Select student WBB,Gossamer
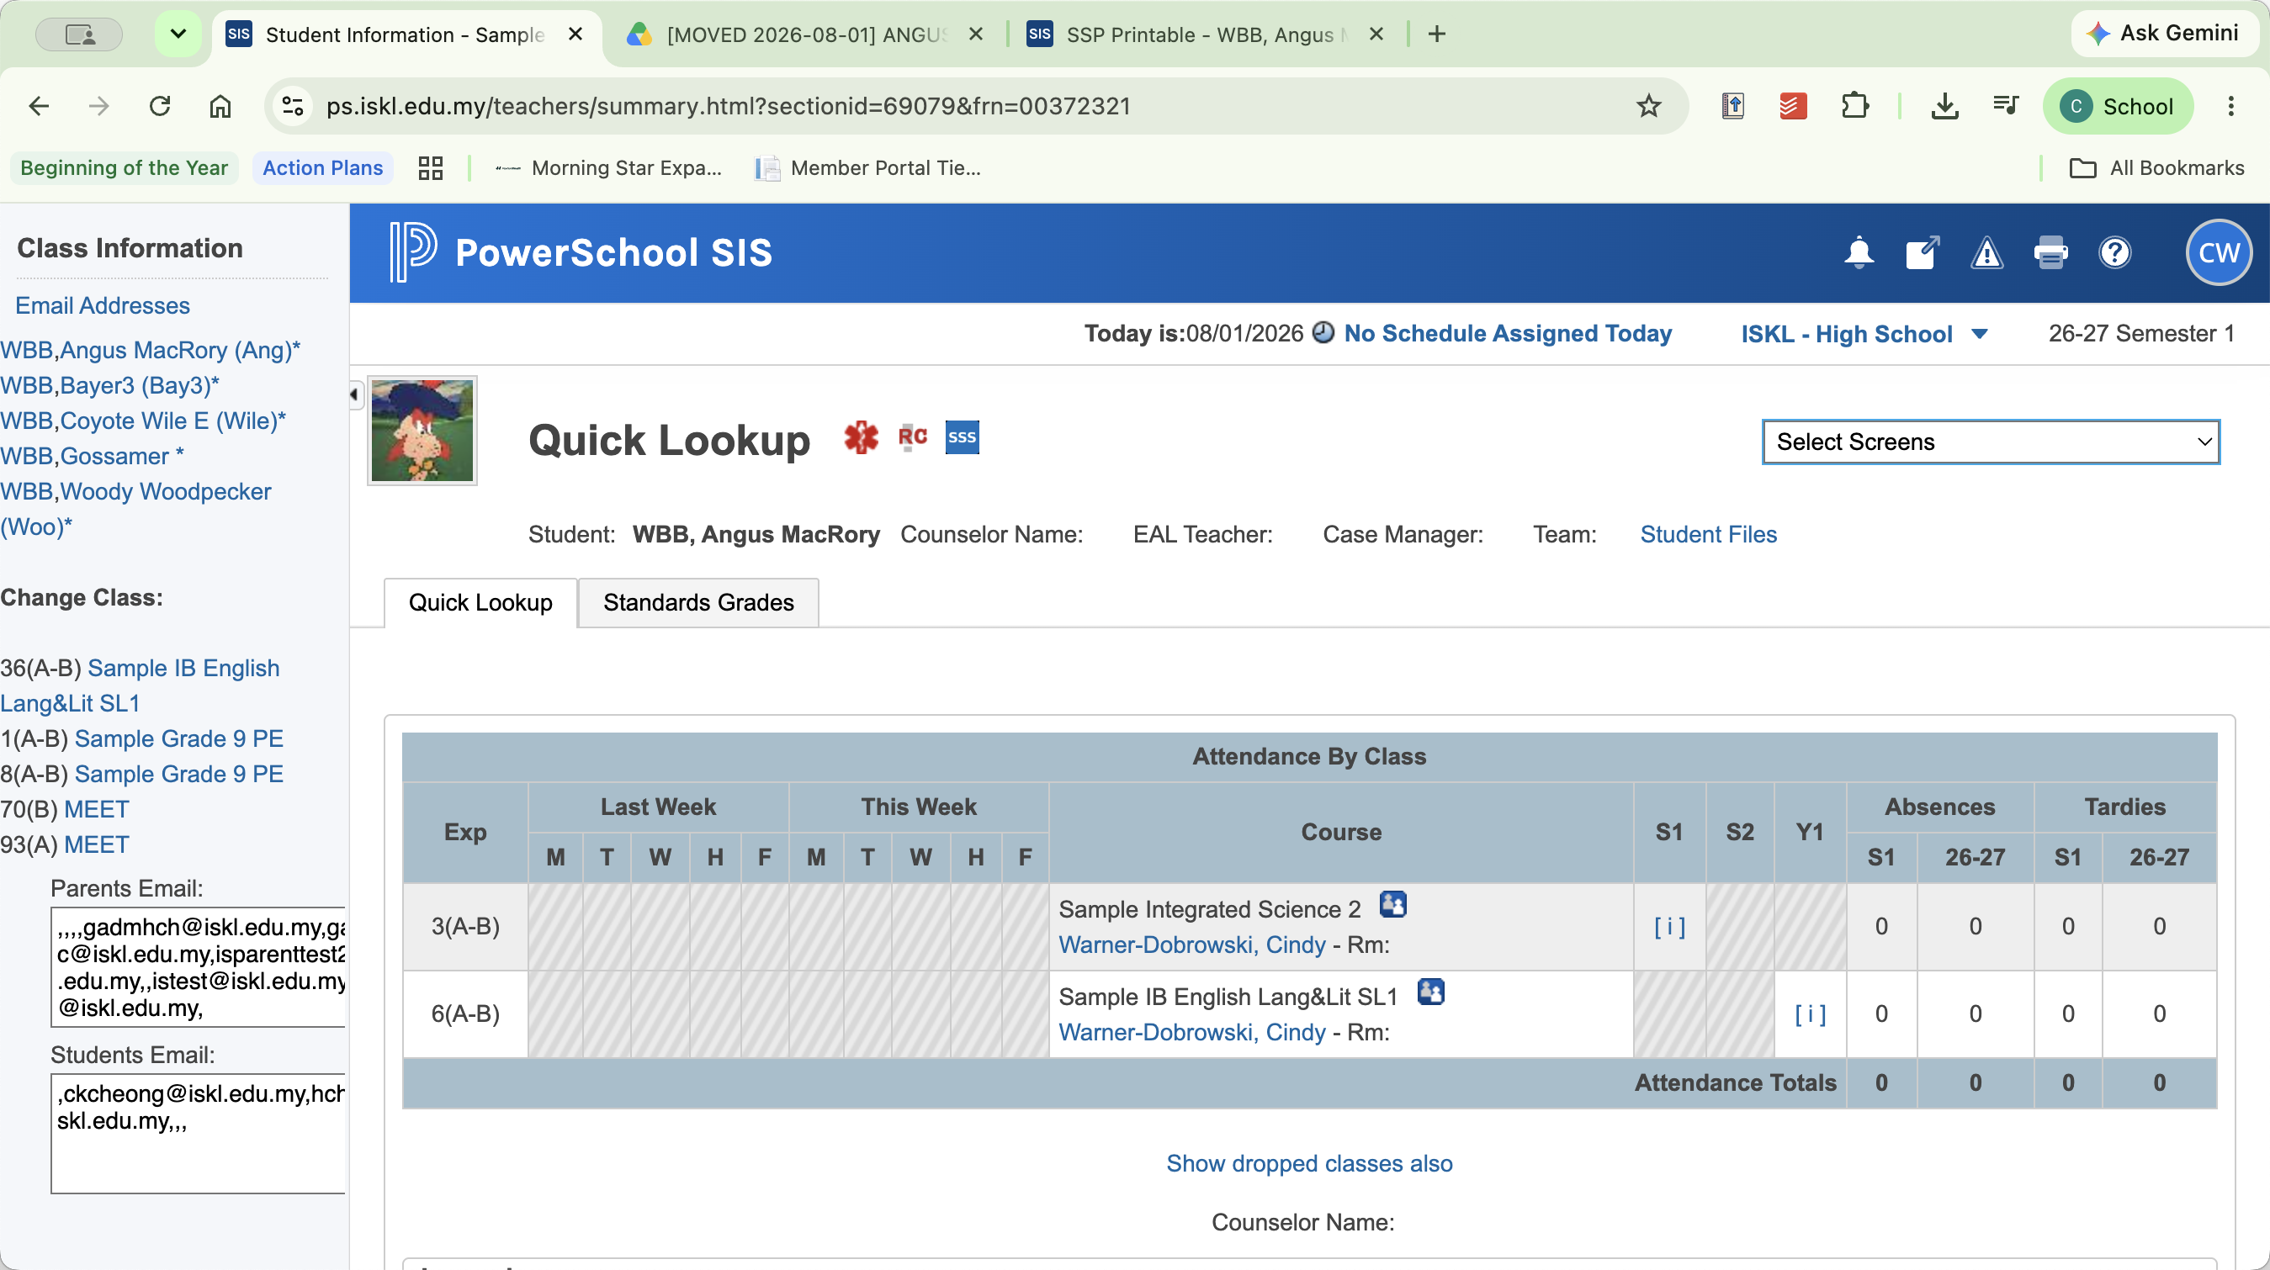 point(92,455)
